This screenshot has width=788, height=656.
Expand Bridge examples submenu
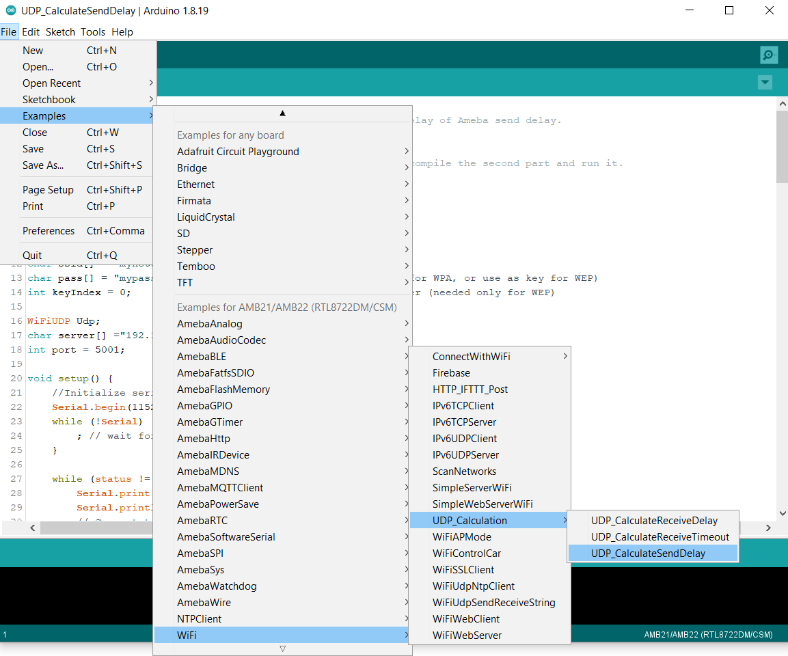click(282, 168)
